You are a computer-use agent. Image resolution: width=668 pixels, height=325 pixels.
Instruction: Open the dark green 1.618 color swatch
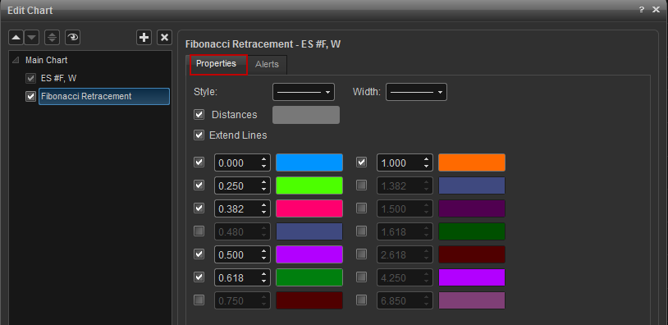[x=472, y=231]
